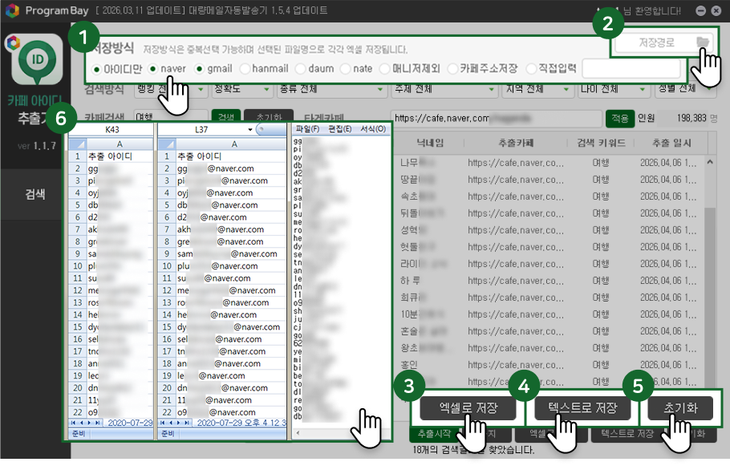Open the save path folder icon

pyautogui.click(x=702, y=43)
